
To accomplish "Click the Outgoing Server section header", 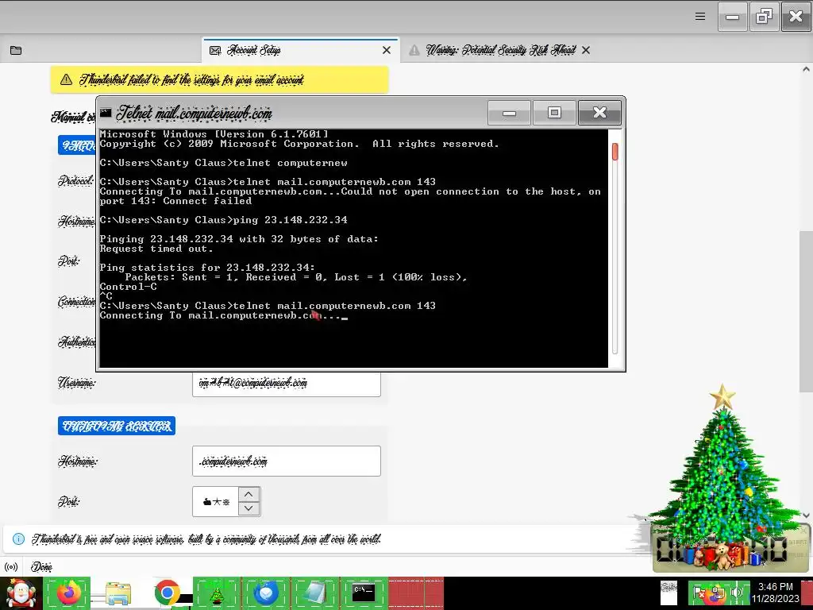I will (x=117, y=426).
